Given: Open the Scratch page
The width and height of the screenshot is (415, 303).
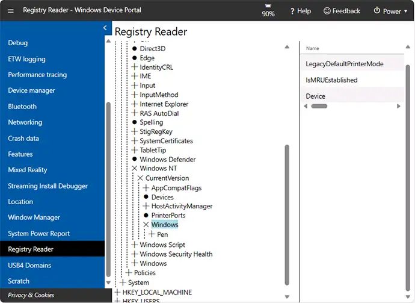Looking at the screenshot, I should click(x=19, y=281).
